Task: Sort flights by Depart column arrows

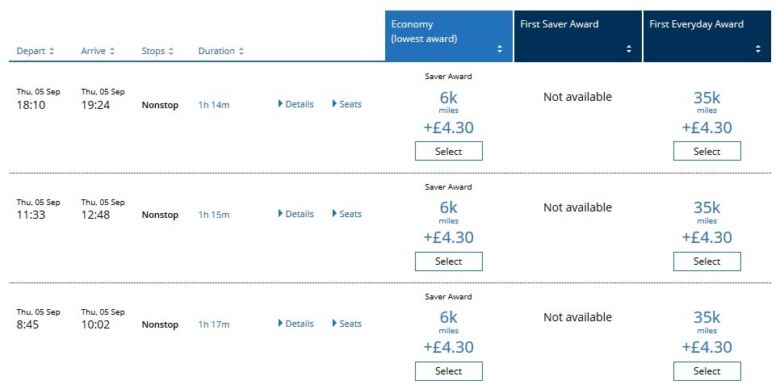Action: pos(52,52)
